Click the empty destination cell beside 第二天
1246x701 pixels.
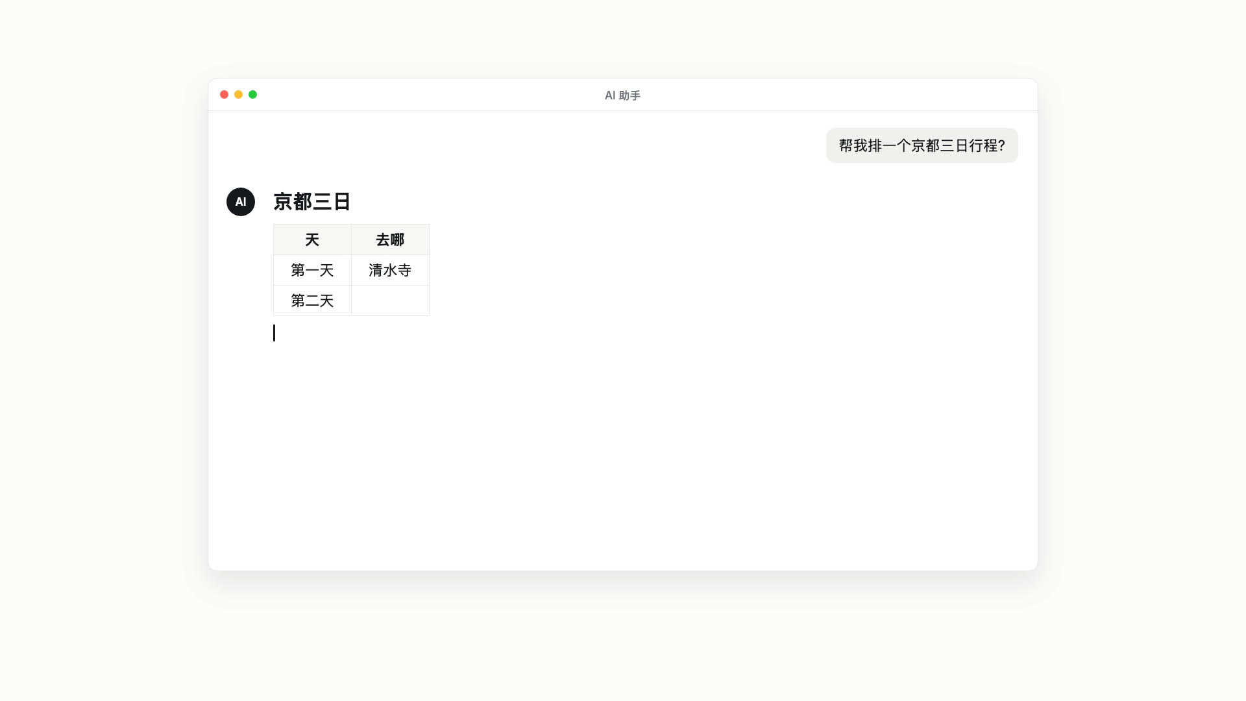point(390,301)
